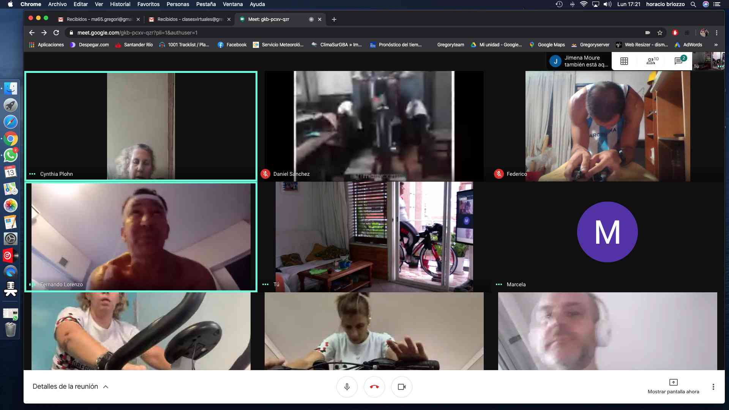Switch to Recibidos ma65.gregori tab
The width and height of the screenshot is (729, 410).
coord(99,19)
